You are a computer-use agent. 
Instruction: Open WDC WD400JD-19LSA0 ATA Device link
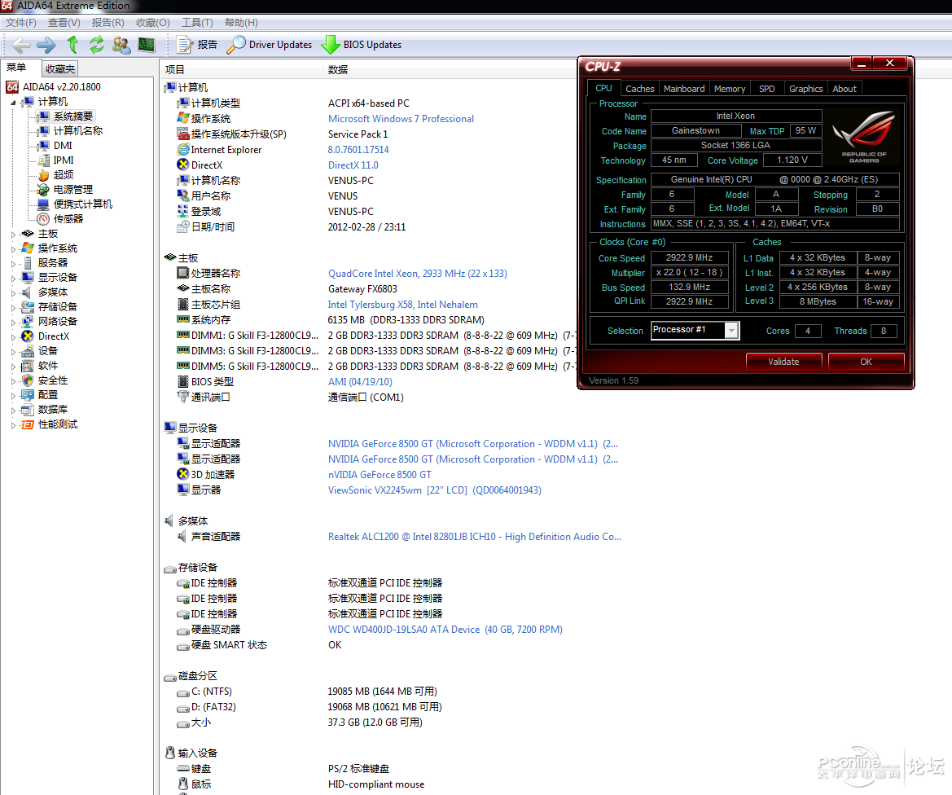pos(445,630)
